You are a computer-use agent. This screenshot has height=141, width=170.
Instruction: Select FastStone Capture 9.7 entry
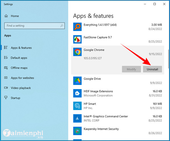[118, 39]
